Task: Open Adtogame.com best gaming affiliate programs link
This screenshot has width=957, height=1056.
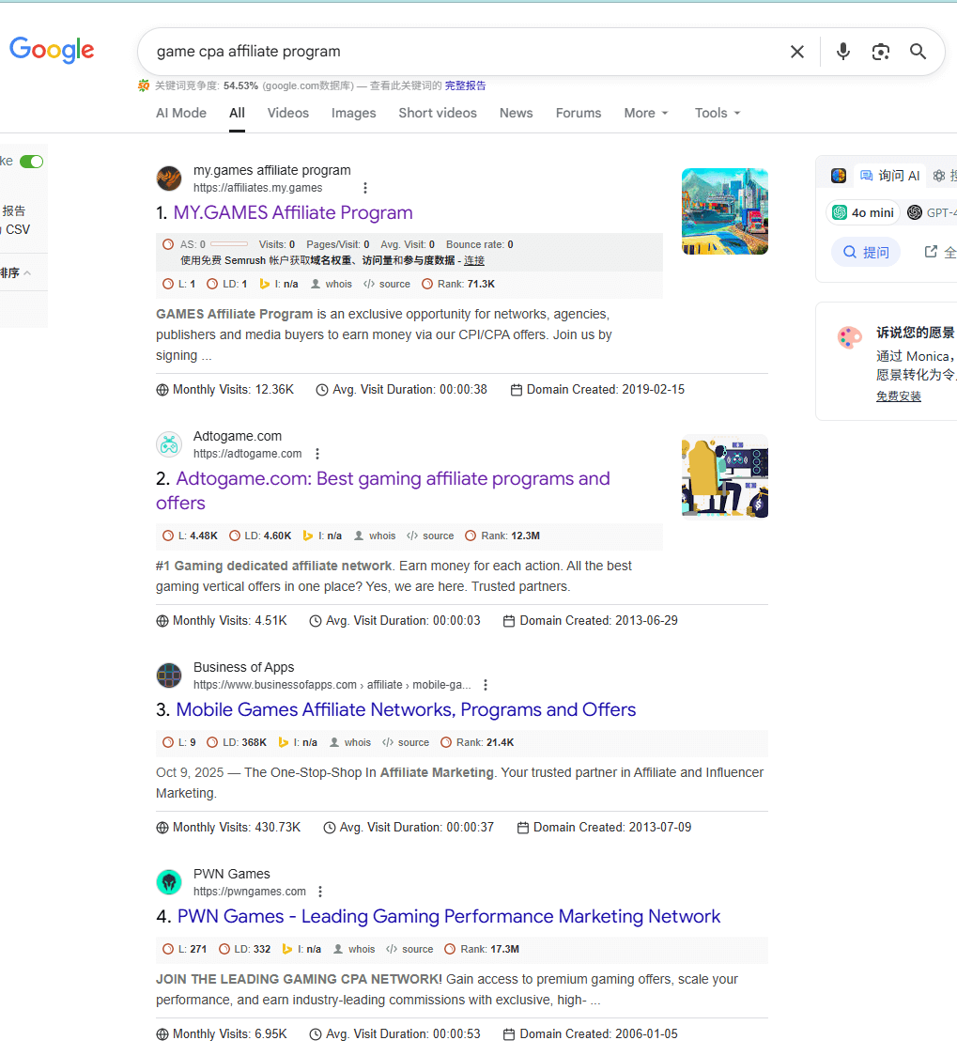Action: click(383, 491)
